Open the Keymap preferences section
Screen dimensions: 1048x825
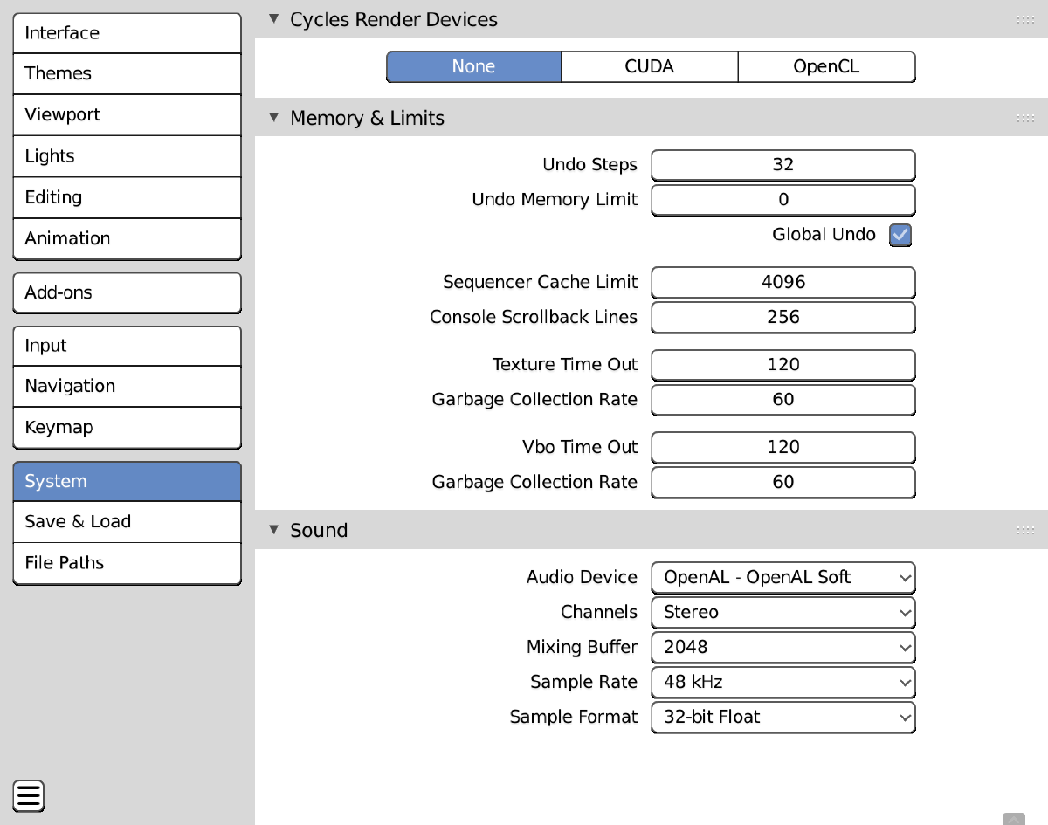point(127,427)
